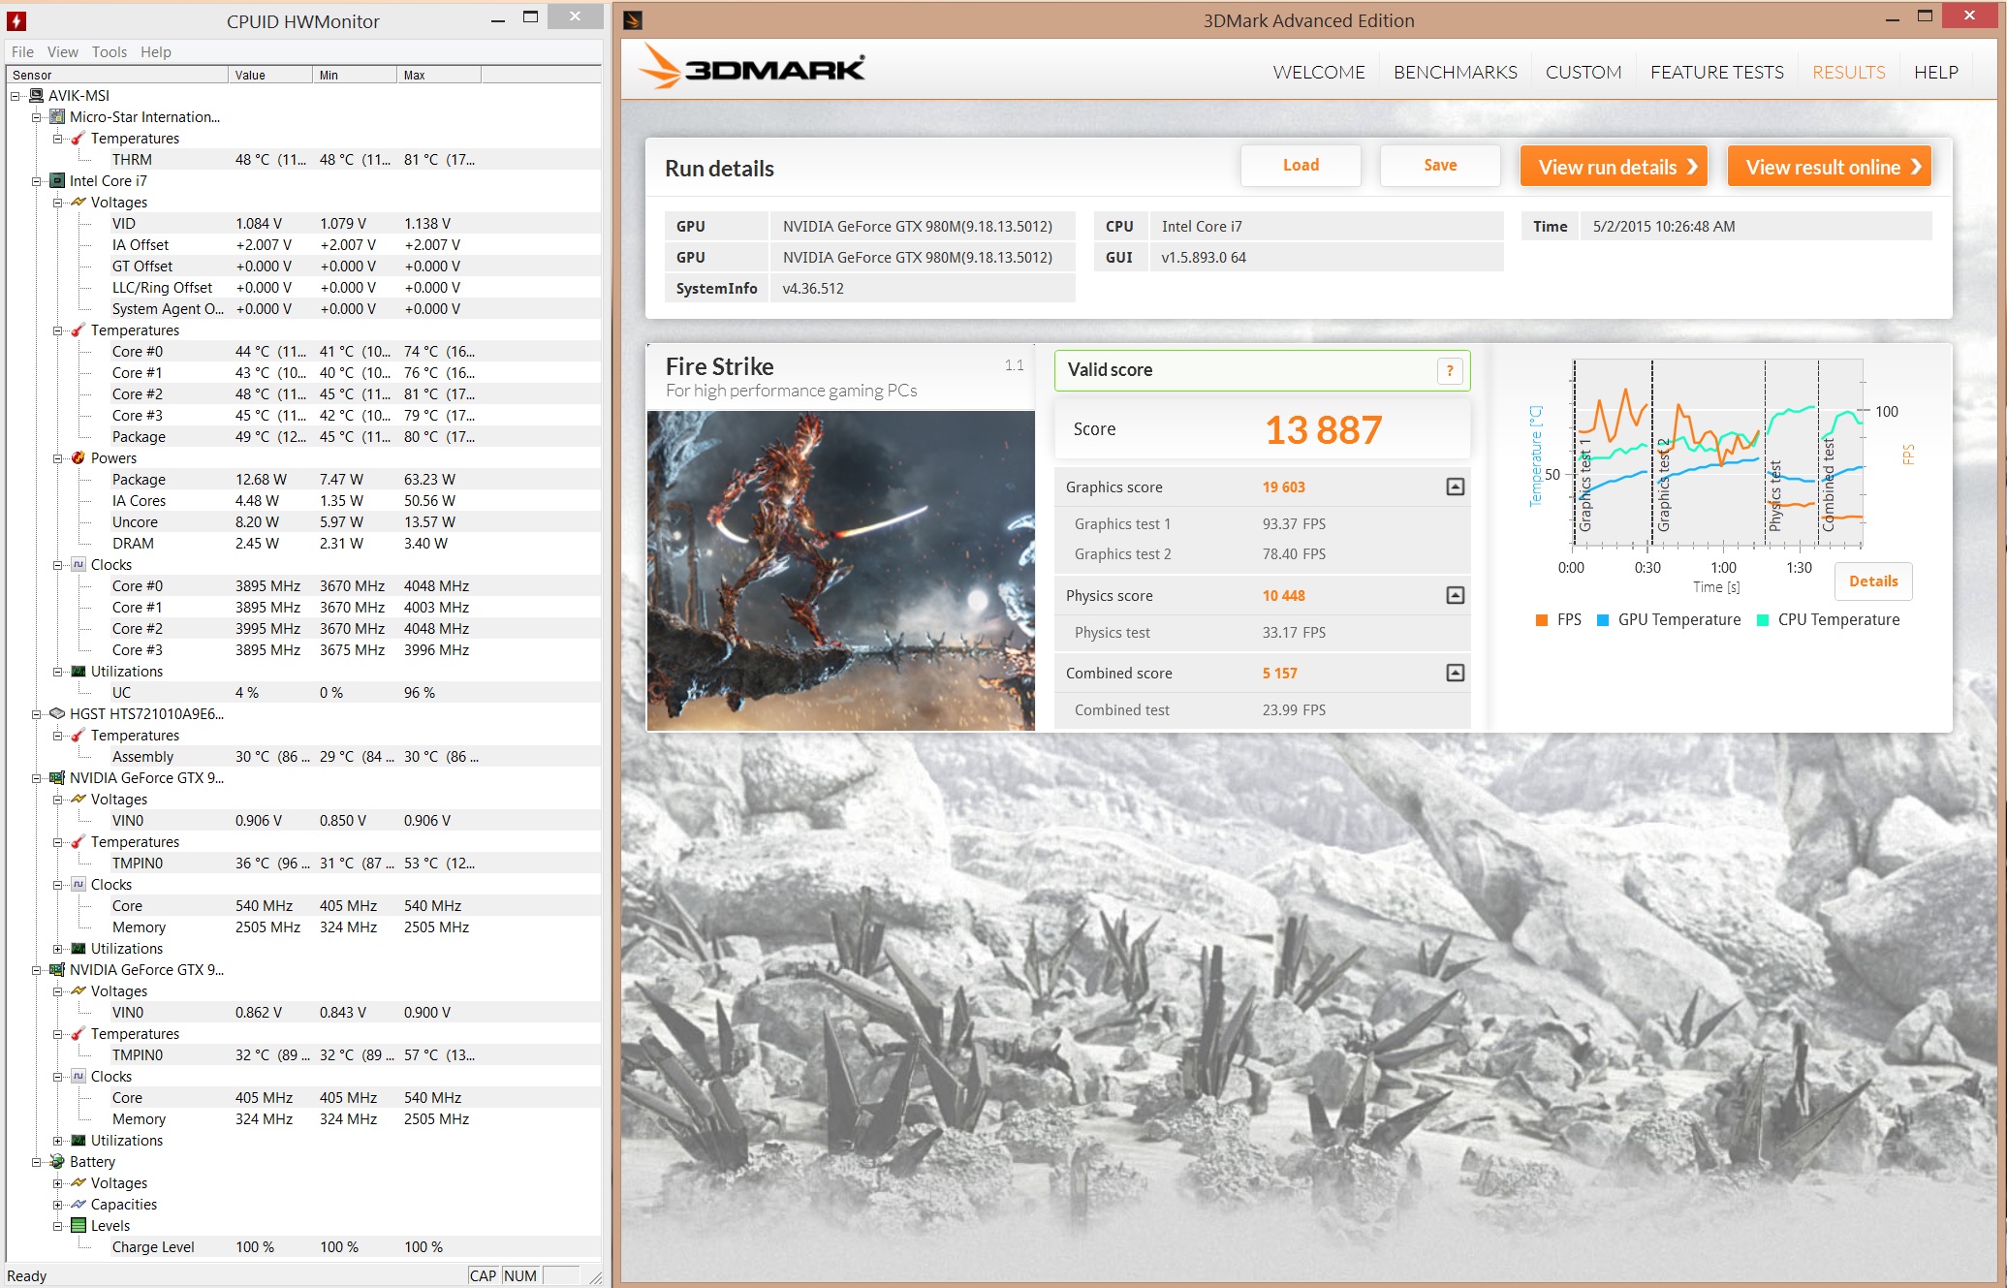The width and height of the screenshot is (2007, 1288).
Task: Go to the WELCOME tab in 3DMark
Action: (x=1318, y=72)
